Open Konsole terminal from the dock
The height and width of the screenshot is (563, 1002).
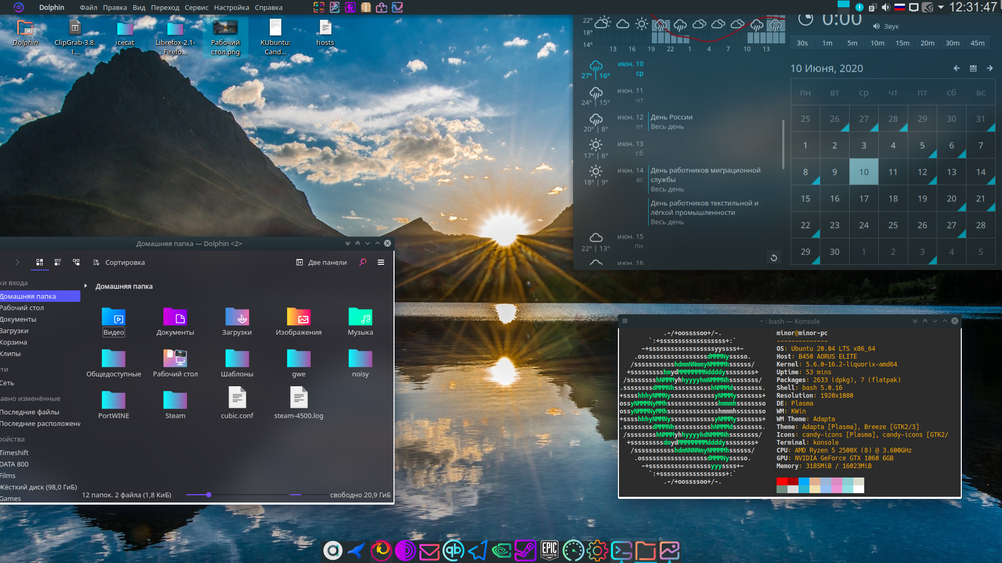click(622, 550)
